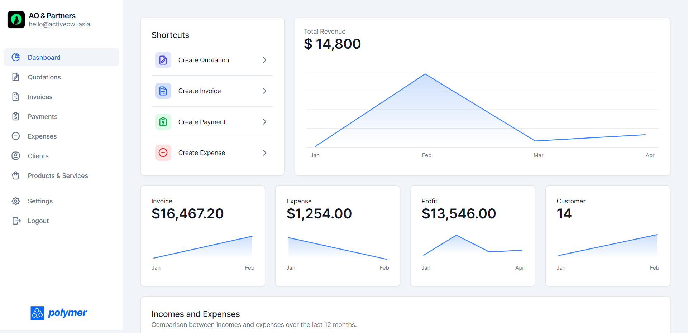This screenshot has height=333, width=688.
Task: Click the Expenses minus-circle icon in sidebar
Action: (16, 136)
